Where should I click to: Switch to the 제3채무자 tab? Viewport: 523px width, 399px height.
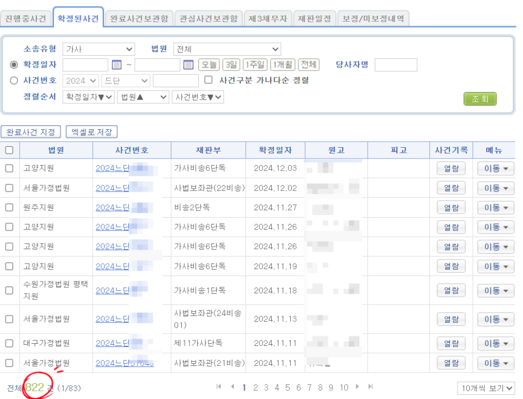click(x=268, y=18)
